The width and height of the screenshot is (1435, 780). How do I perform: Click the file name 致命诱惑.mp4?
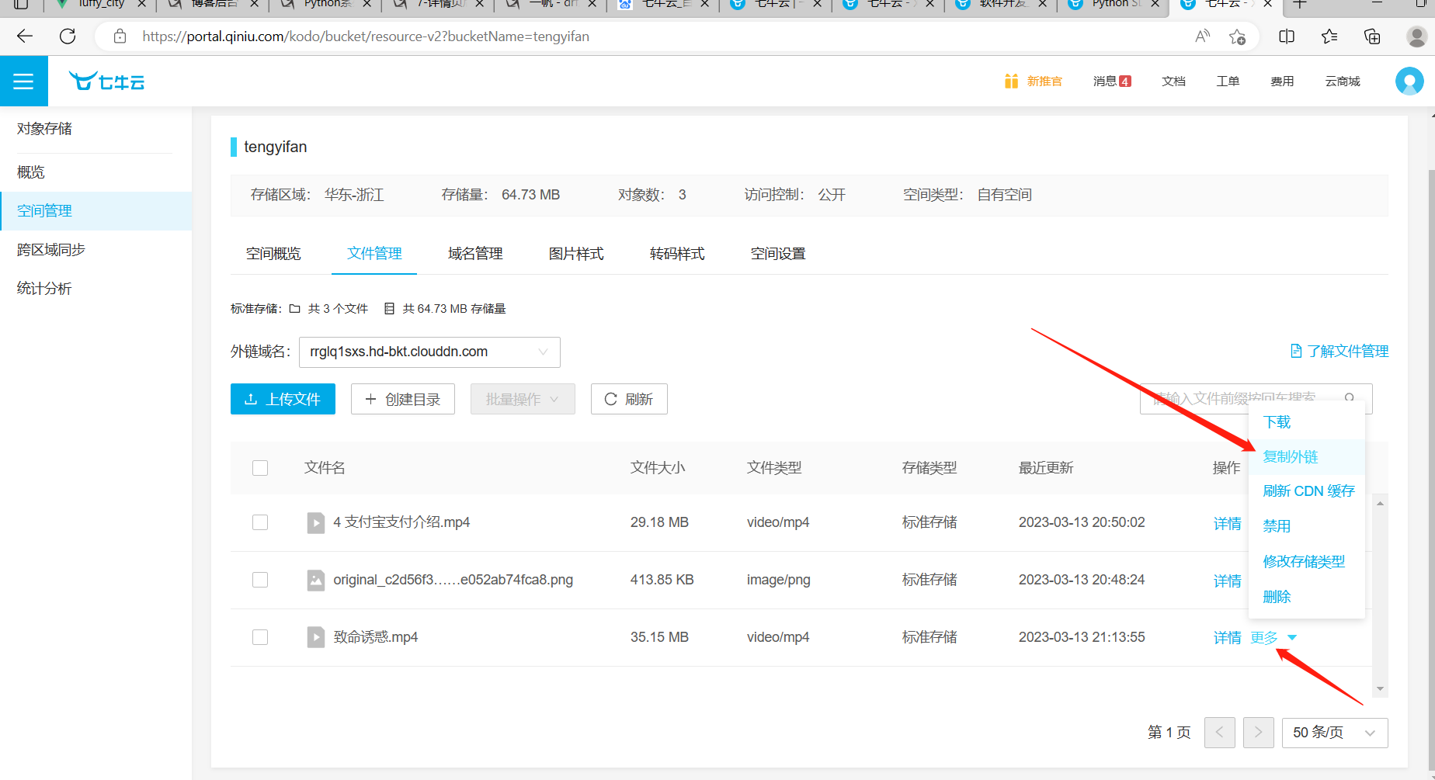376,637
